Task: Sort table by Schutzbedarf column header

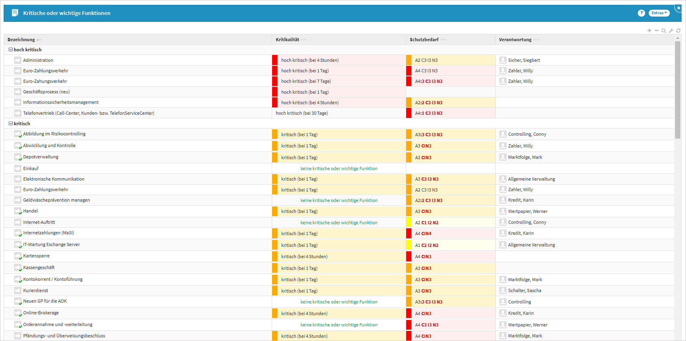Action: click(424, 40)
